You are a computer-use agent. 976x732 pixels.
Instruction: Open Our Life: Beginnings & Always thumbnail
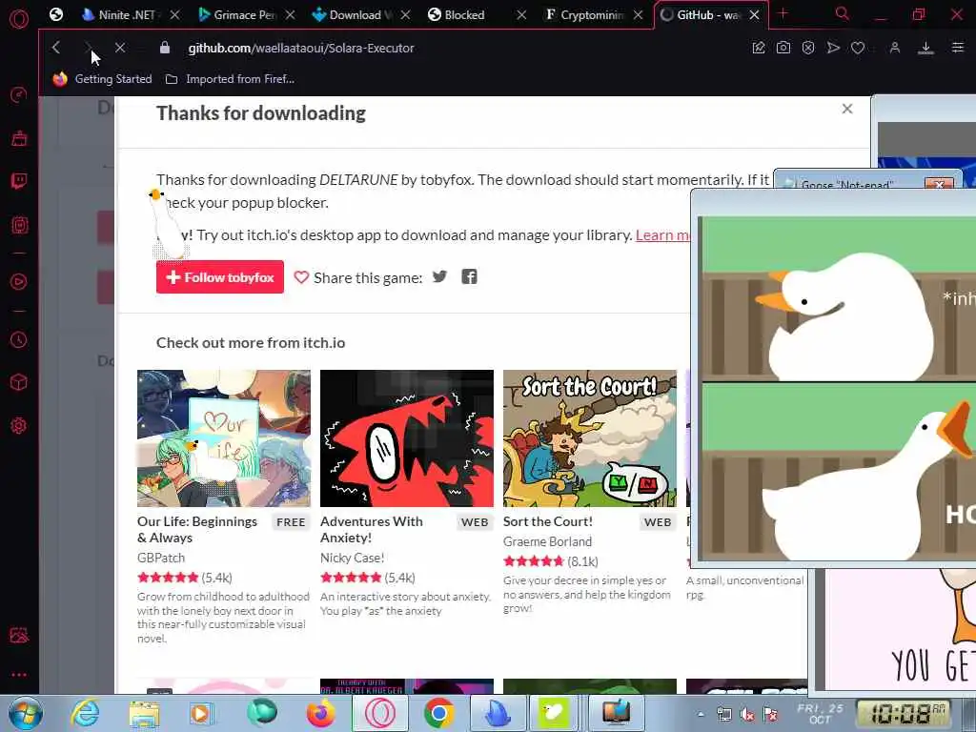pos(223,438)
